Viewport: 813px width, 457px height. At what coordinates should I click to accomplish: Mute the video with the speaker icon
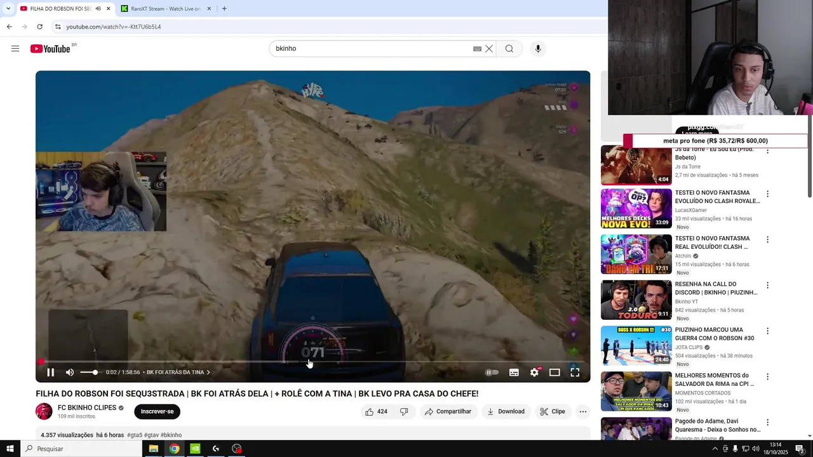tap(70, 373)
